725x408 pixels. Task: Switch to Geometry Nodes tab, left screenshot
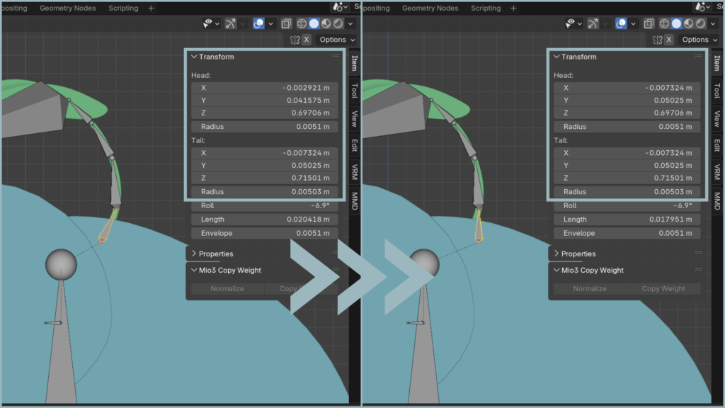(67, 8)
